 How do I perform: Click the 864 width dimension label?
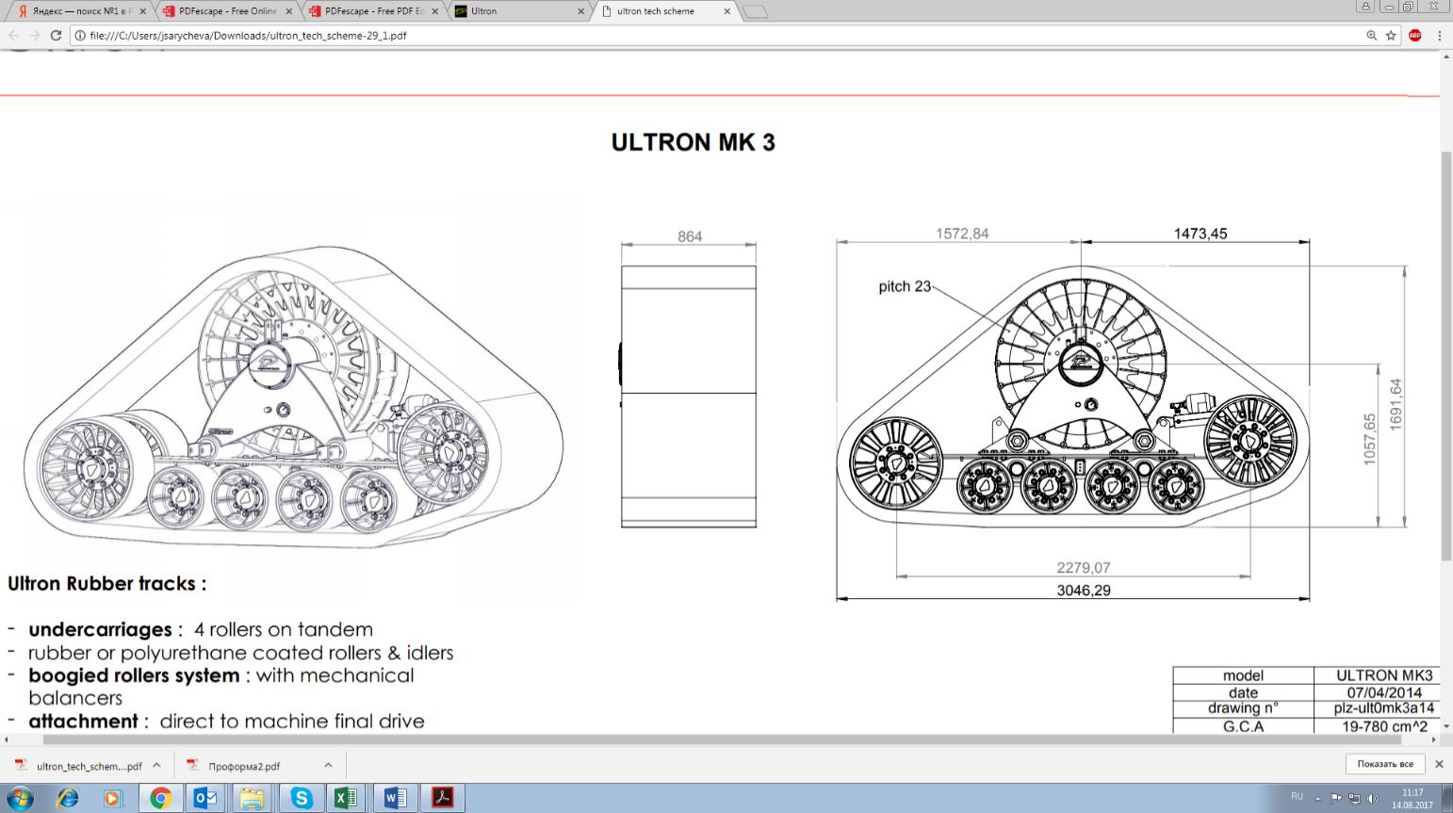(690, 236)
